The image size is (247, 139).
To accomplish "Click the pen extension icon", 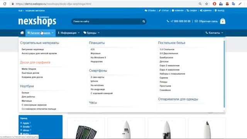I will click(x=240, y=4).
